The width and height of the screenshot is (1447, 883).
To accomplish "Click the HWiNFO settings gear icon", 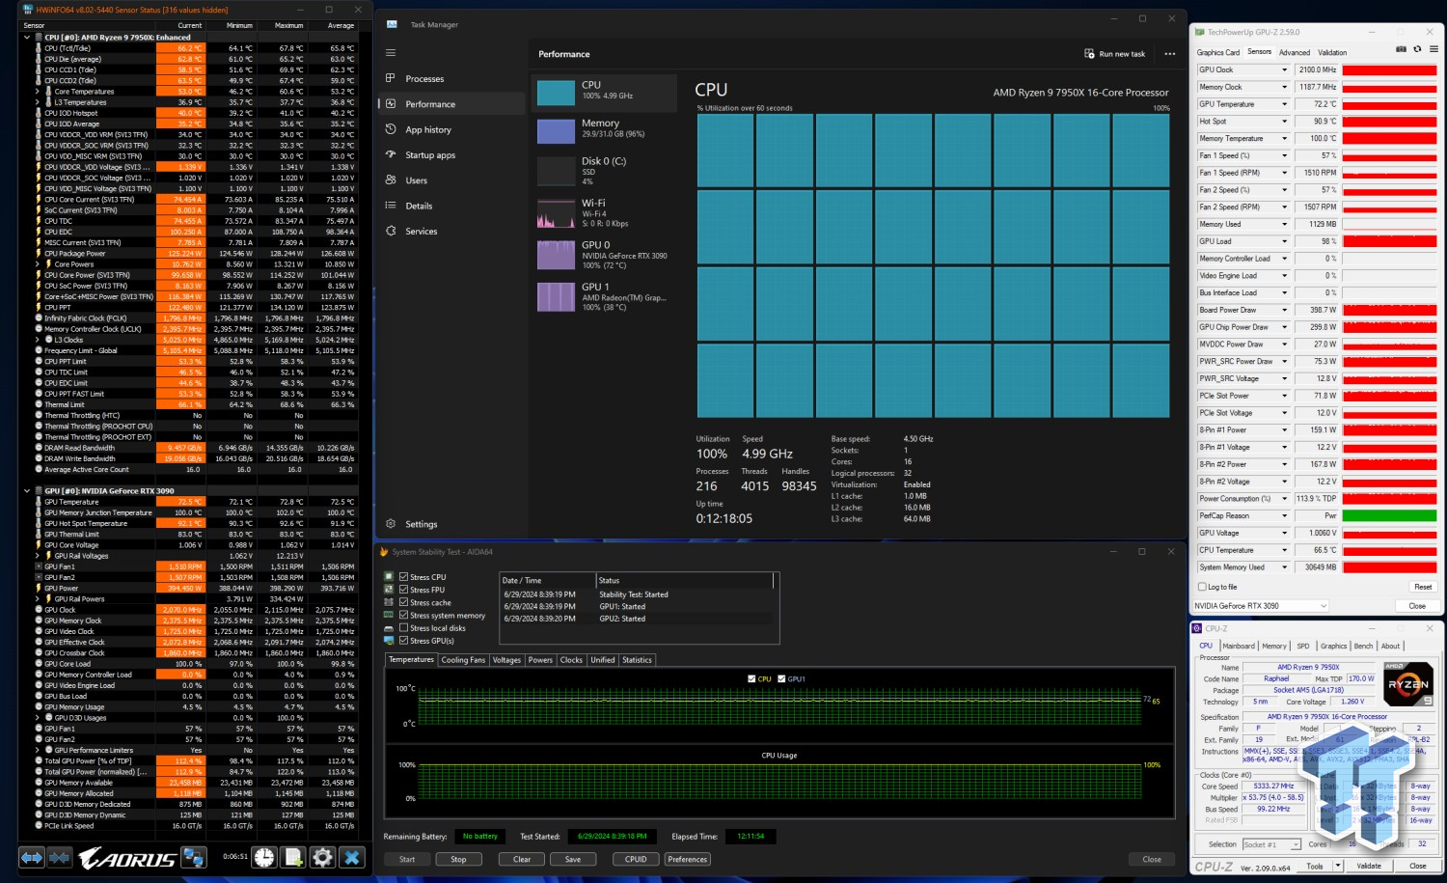I will coord(322,857).
